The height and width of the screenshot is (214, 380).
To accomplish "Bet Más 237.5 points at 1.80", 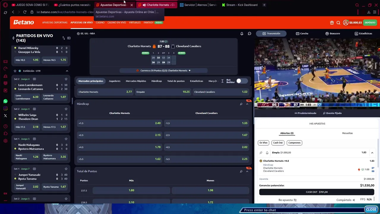I will click(x=131, y=190).
